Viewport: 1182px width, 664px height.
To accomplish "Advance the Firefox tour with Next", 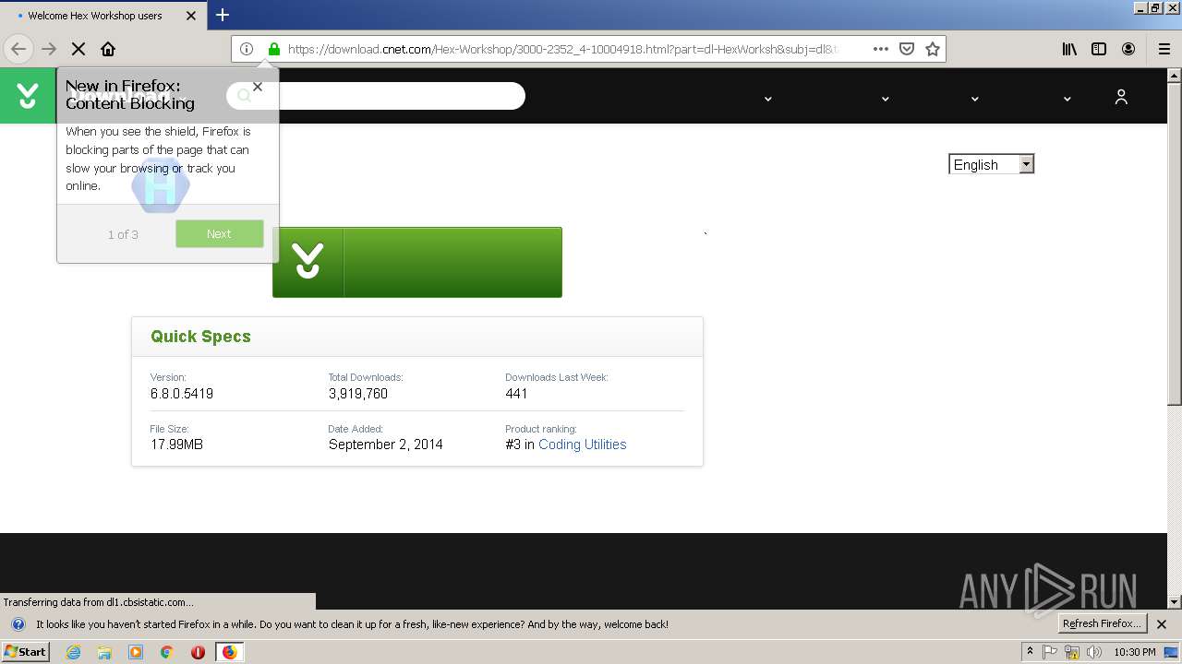I will click(x=220, y=233).
